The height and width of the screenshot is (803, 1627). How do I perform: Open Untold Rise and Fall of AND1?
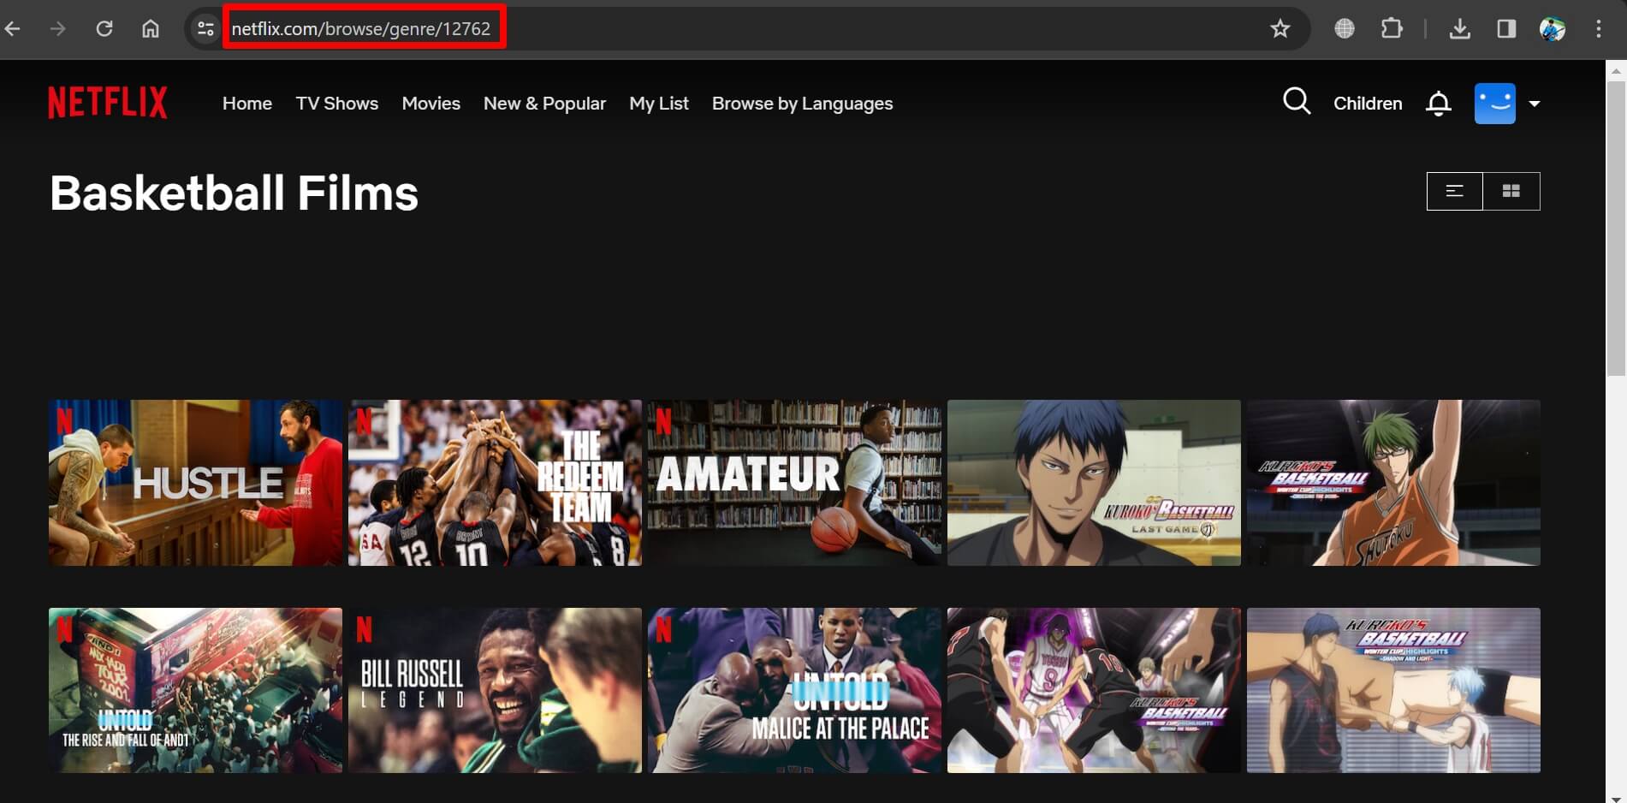point(195,690)
